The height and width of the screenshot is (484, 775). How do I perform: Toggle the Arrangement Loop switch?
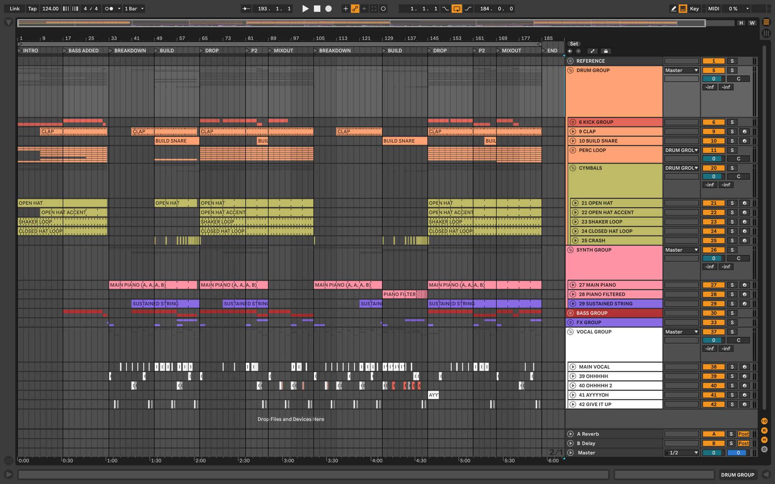point(457,9)
